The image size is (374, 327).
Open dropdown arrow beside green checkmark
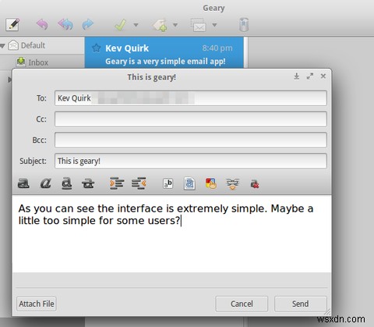point(136,25)
